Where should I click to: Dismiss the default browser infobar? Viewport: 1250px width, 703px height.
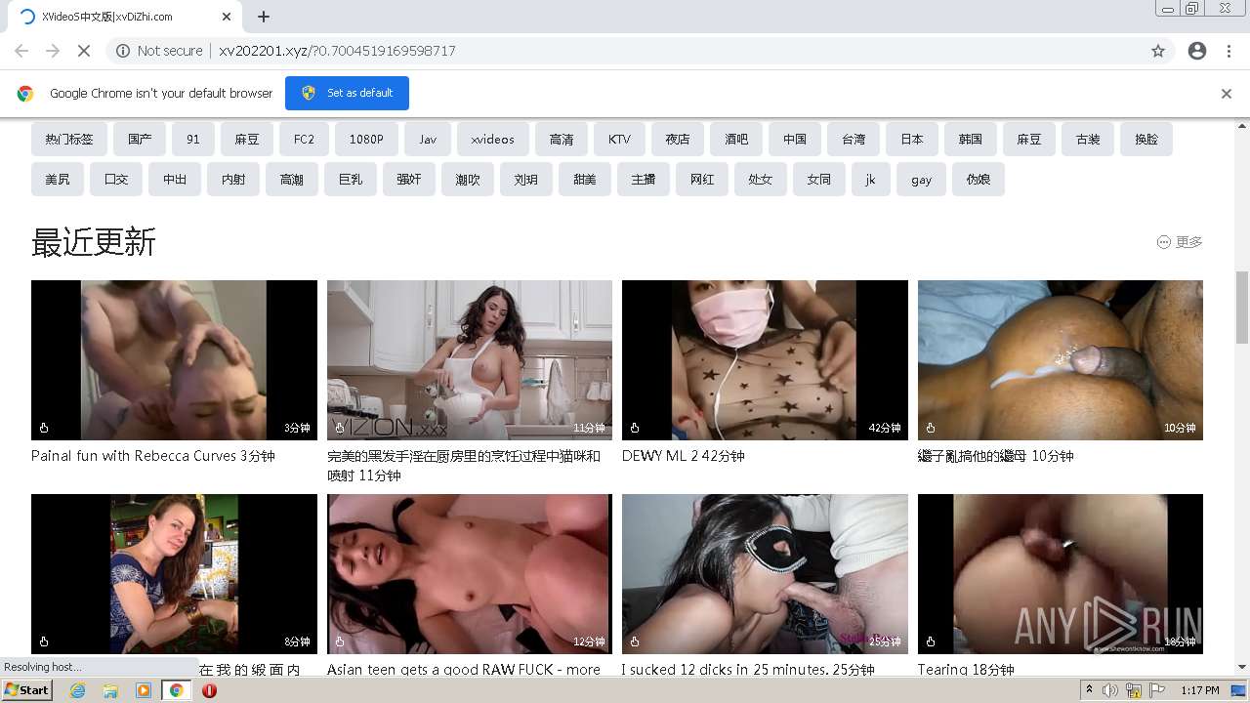tap(1227, 94)
